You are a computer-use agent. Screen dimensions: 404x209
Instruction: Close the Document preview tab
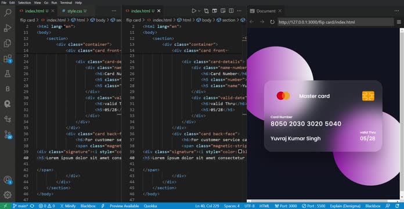click(x=280, y=11)
